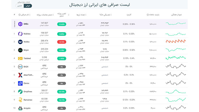The image size is (199, 112).
Task: Open the Wallex exchange logo icon
Action: click(x=20, y=42)
